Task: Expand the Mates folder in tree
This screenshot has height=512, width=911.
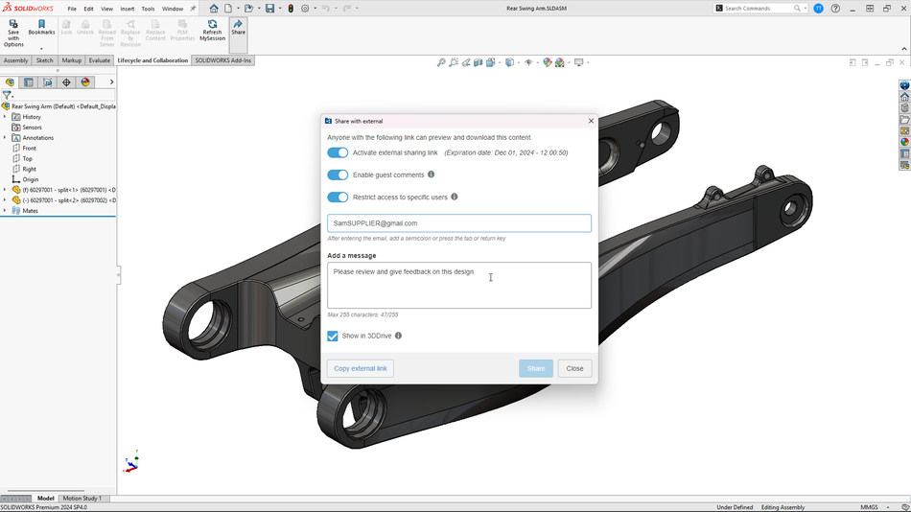Action: pos(5,211)
